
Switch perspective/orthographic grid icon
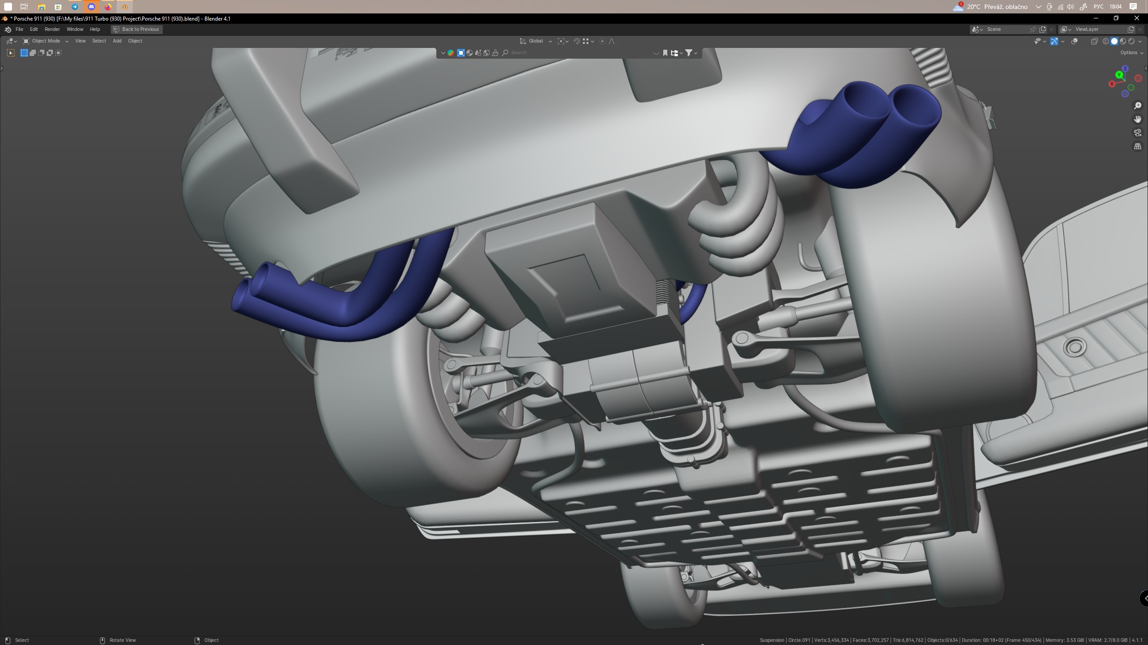(x=1138, y=146)
